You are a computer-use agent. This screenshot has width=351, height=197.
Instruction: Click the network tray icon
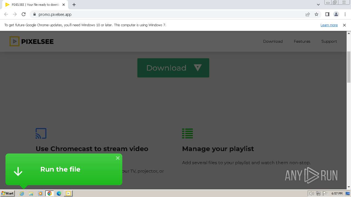(x=318, y=193)
